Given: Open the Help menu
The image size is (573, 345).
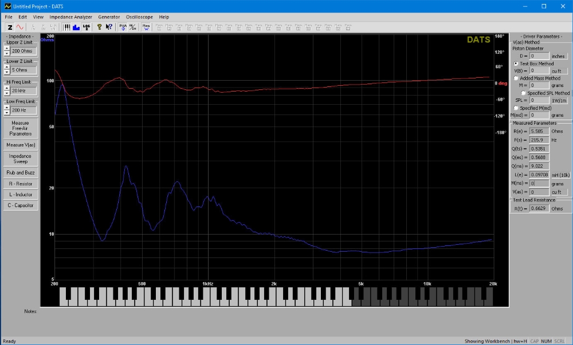Looking at the screenshot, I should click(164, 17).
